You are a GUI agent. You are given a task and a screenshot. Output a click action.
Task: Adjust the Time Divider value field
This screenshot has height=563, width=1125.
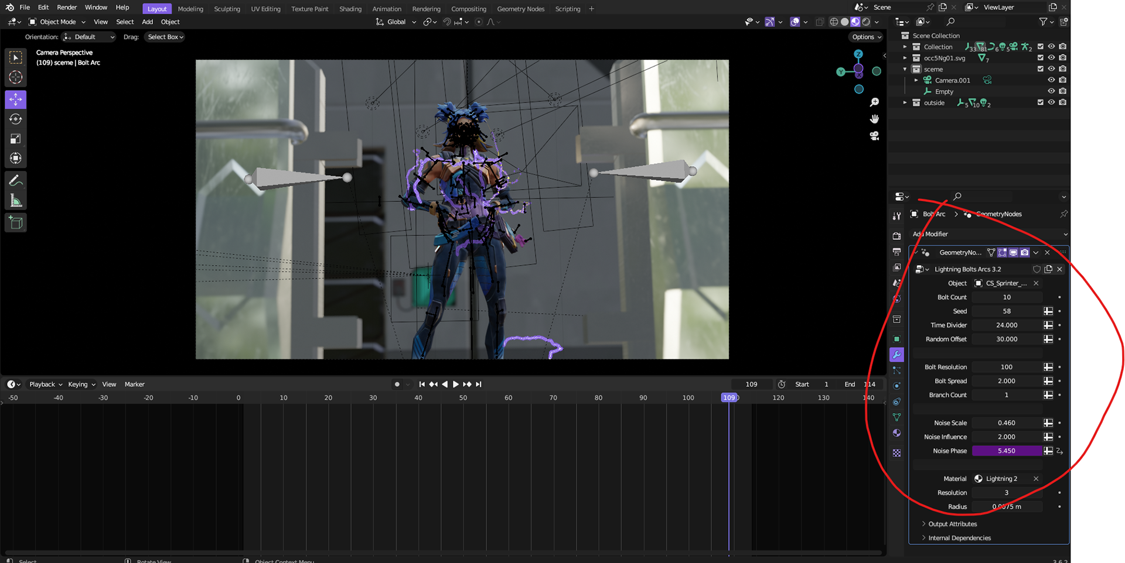click(1006, 325)
